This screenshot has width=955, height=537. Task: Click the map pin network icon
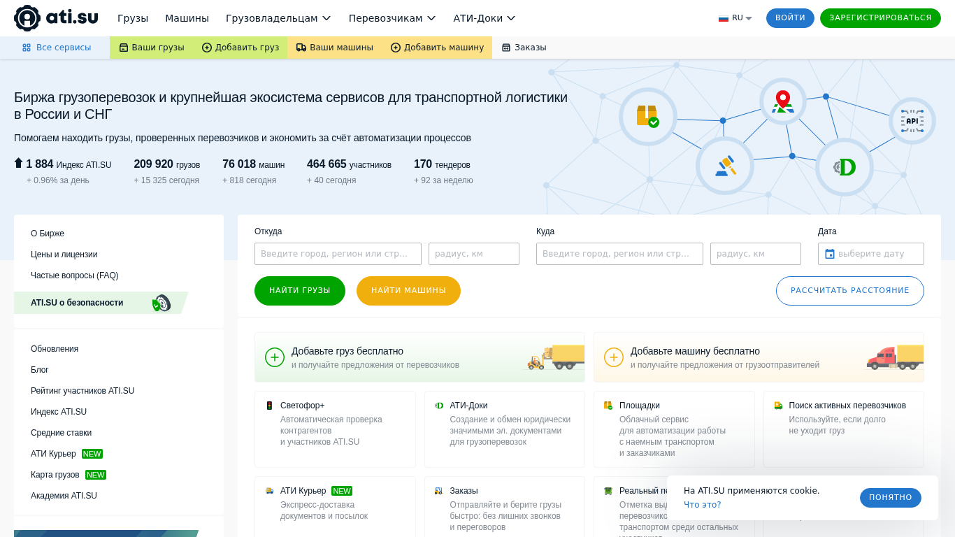click(783, 101)
